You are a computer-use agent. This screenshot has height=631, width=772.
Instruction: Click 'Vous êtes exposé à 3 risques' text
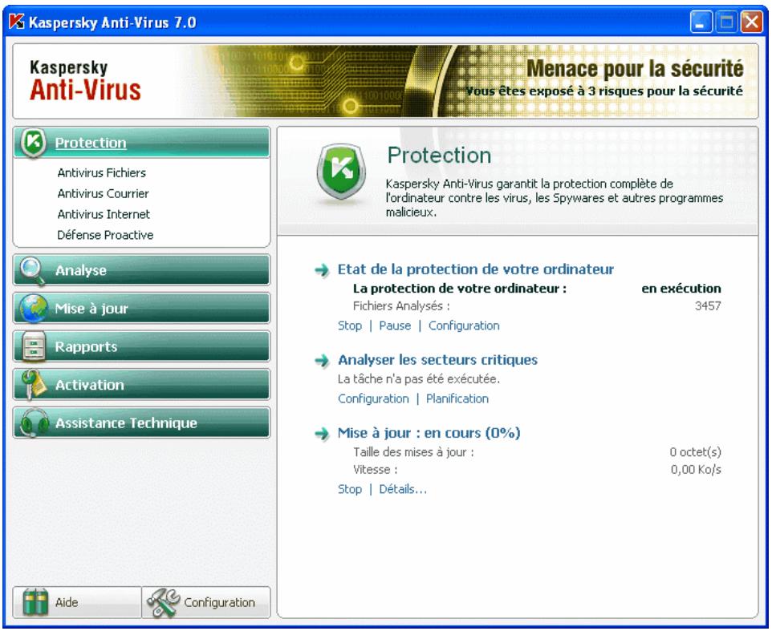pos(604,91)
